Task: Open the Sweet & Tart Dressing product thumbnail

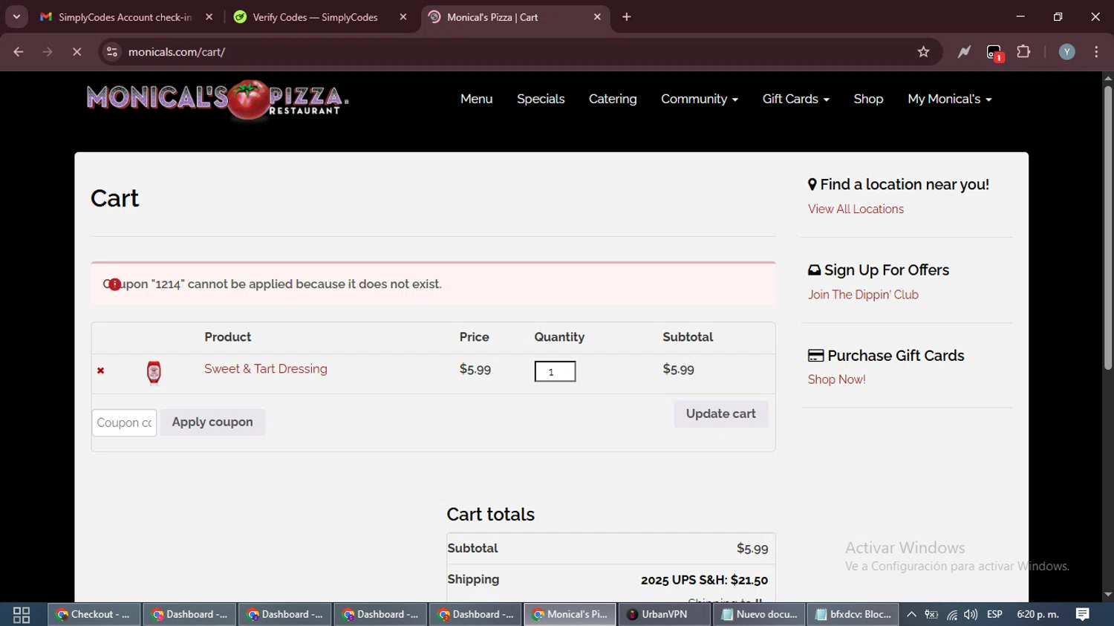Action: click(154, 372)
